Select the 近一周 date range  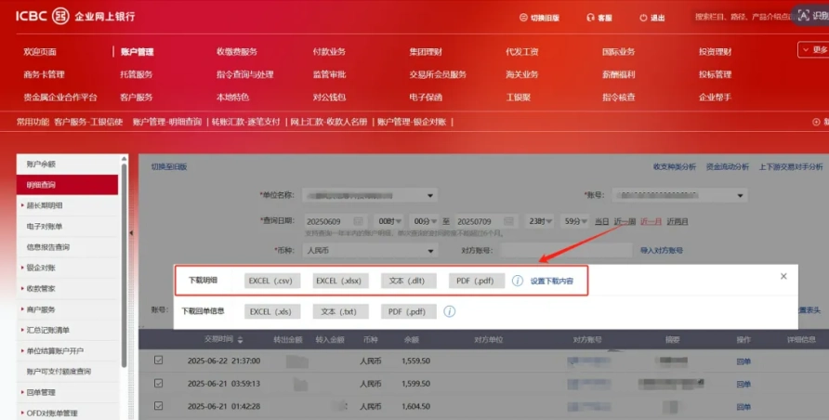tap(625, 221)
